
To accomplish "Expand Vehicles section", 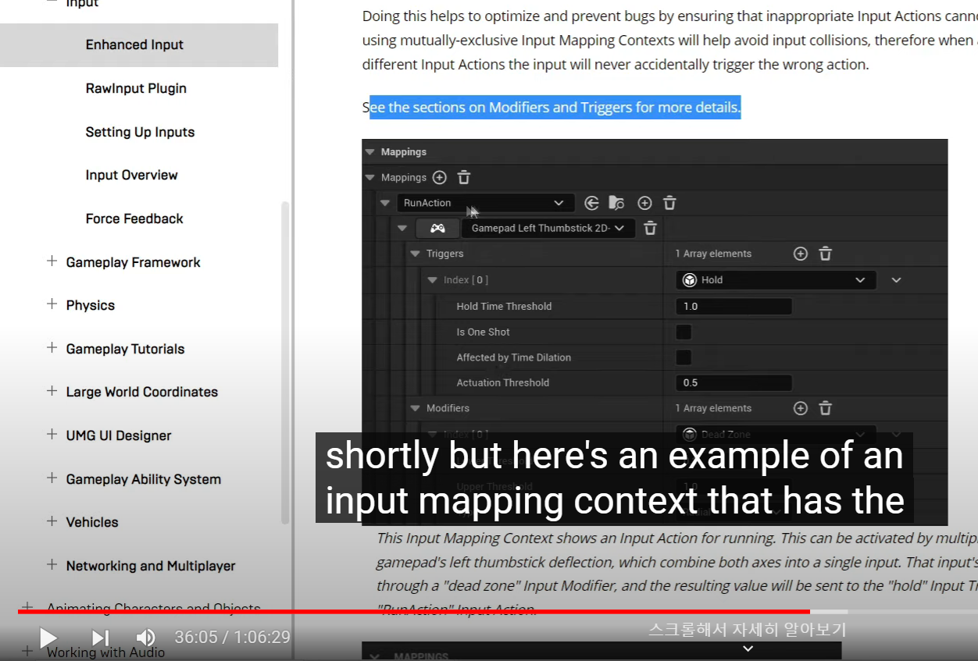I will 52,521.
